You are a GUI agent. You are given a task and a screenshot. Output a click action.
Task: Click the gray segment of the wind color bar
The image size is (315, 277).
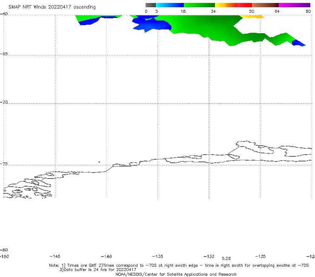[x=150, y=5]
